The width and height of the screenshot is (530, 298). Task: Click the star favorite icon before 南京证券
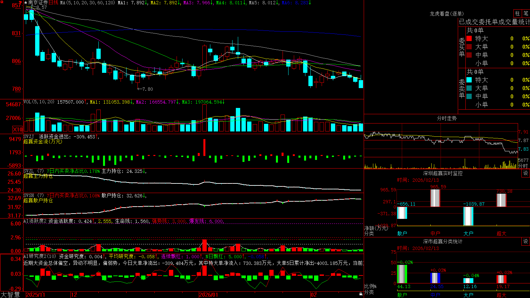[x=26, y=3]
